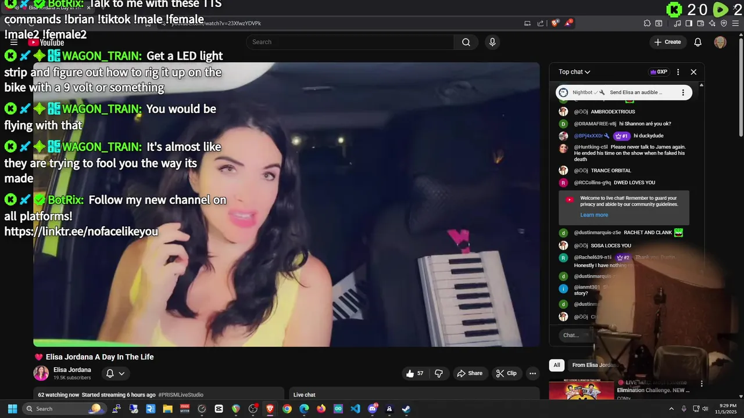The width and height of the screenshot is (744, 418).
Task: Show hidden system tray icons chevron
Action: pos(672,409)
